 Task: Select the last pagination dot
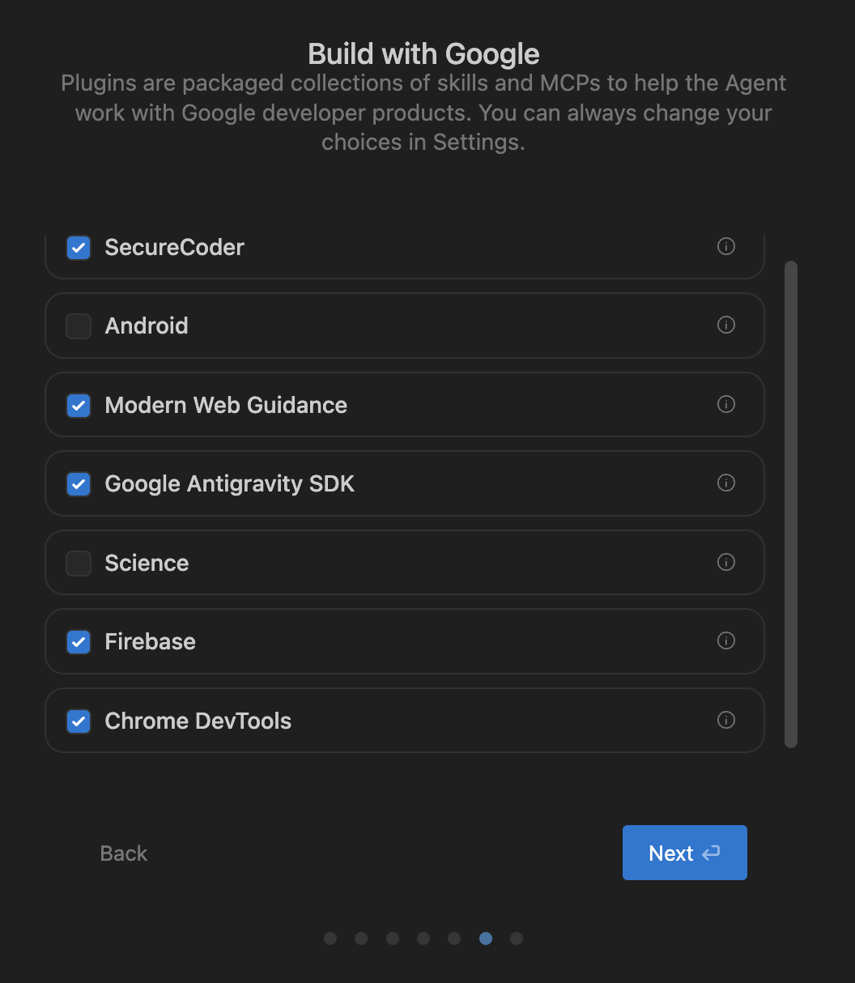coord(517,938)
